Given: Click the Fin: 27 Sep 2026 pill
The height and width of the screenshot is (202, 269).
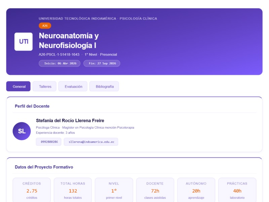Looking at the screenshot, I should coord(102,63).
